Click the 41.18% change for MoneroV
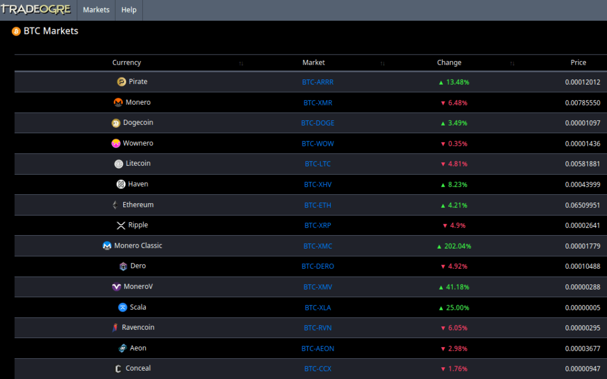This screenshot has height=379, width=607. (x=454, y=287)
